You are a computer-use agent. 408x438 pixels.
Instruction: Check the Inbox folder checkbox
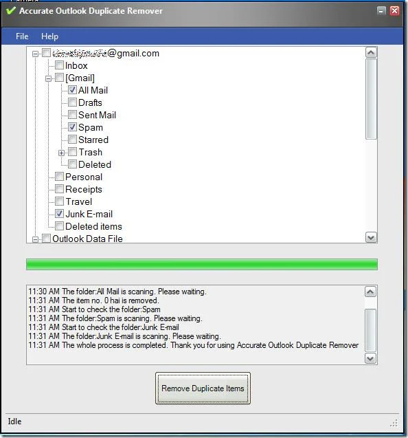[59, 65]
